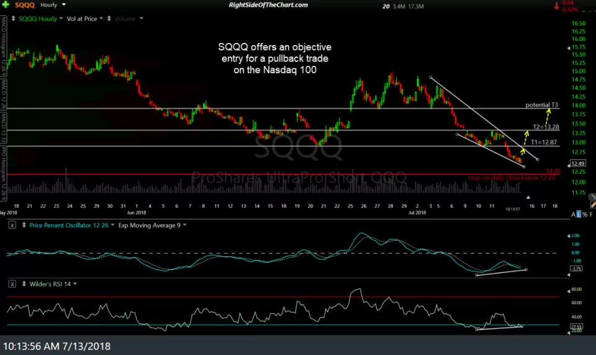Viewport: 596px width, 355px height.
Task: Open the collapsed PPO Histogram 12 26 9 tab
Action: pyautogui.click(x=4, y=173)
